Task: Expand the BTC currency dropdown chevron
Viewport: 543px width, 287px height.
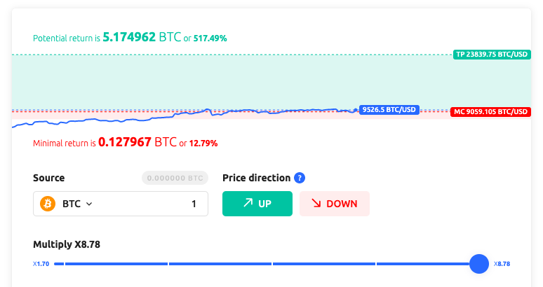Action: coord(89,204)
